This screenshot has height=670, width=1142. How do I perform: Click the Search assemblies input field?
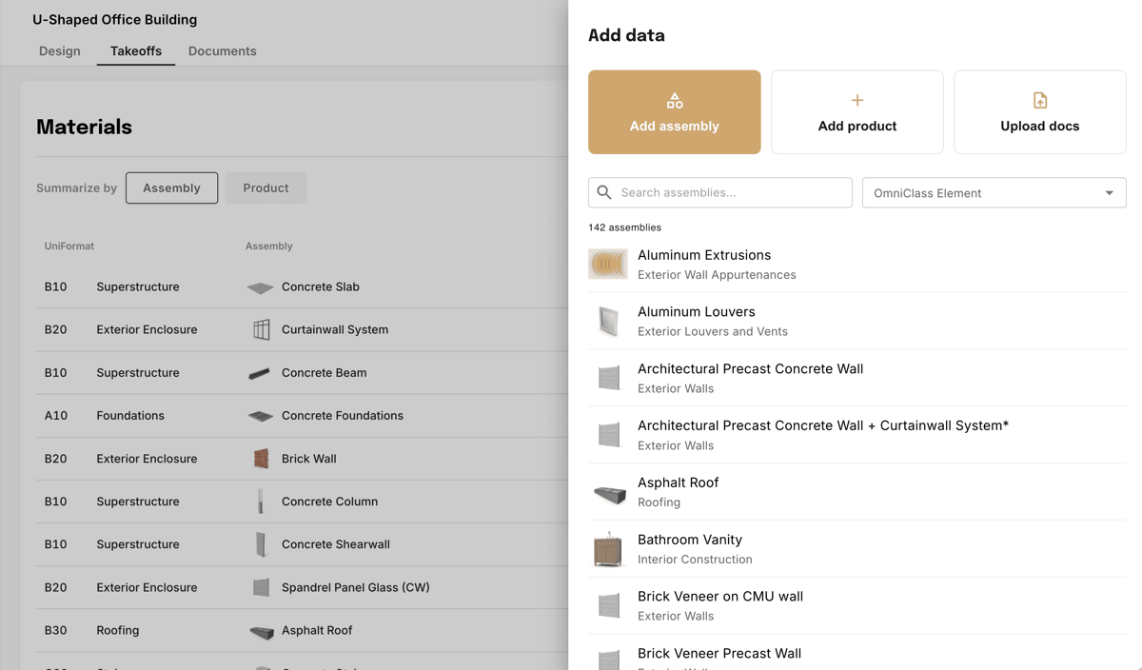click(x=719, y=192)
